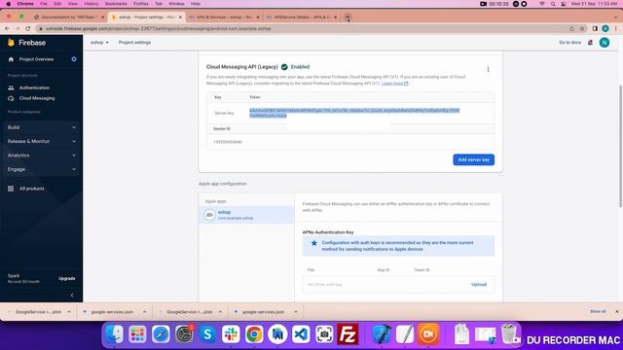The height and width of the screenshot is (350, 623).
Task: Click the Project Overview home icon
Action: point(11,59)
